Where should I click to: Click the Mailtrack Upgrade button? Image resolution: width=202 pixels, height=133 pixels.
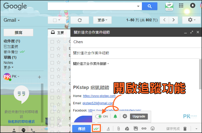click(139, 116)
